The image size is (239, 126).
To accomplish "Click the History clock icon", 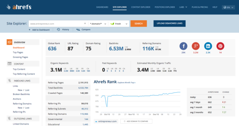I will pyautogui.click(x=59, y=30).
